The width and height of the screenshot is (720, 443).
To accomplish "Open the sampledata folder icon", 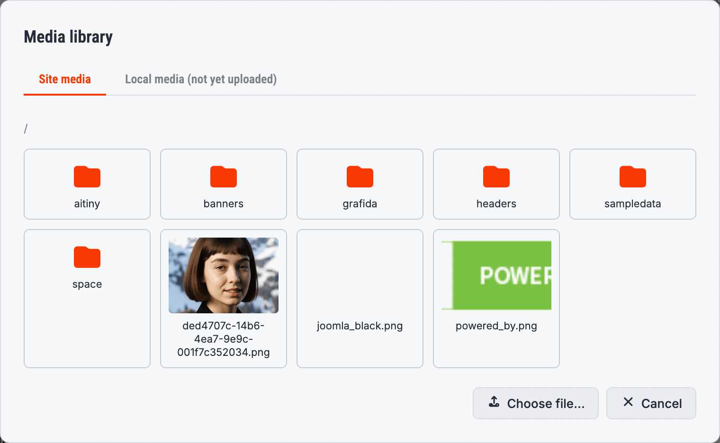I will (633, 177).
